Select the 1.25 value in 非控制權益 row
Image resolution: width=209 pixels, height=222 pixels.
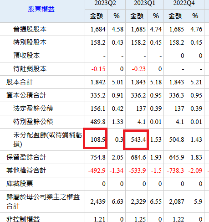coord(140,219)
